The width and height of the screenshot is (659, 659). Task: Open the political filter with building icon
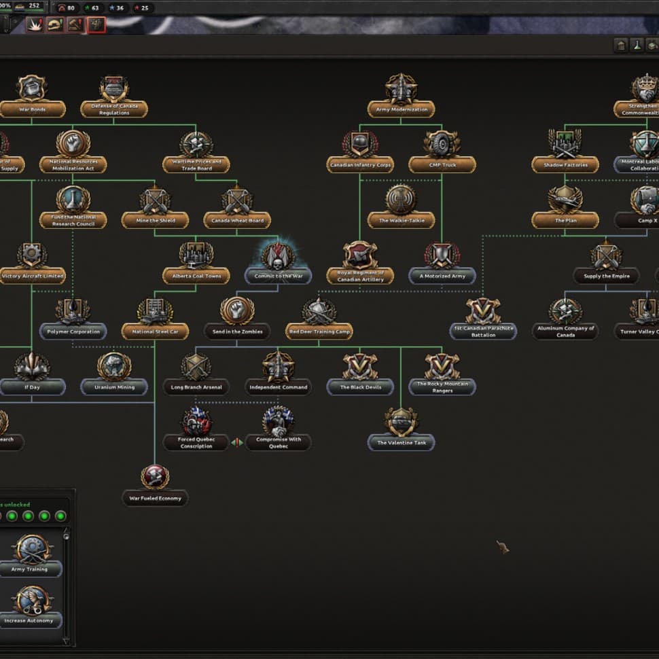tap(620, 46)
